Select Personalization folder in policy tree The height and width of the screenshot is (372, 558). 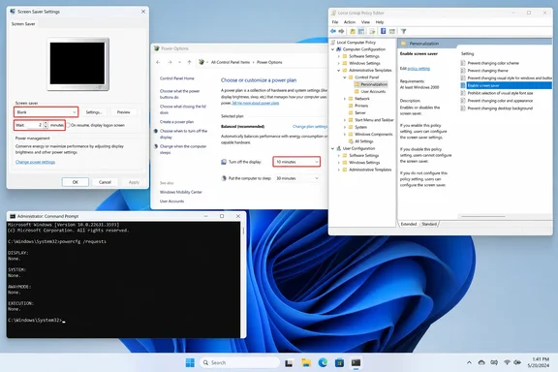pos(374,84)
